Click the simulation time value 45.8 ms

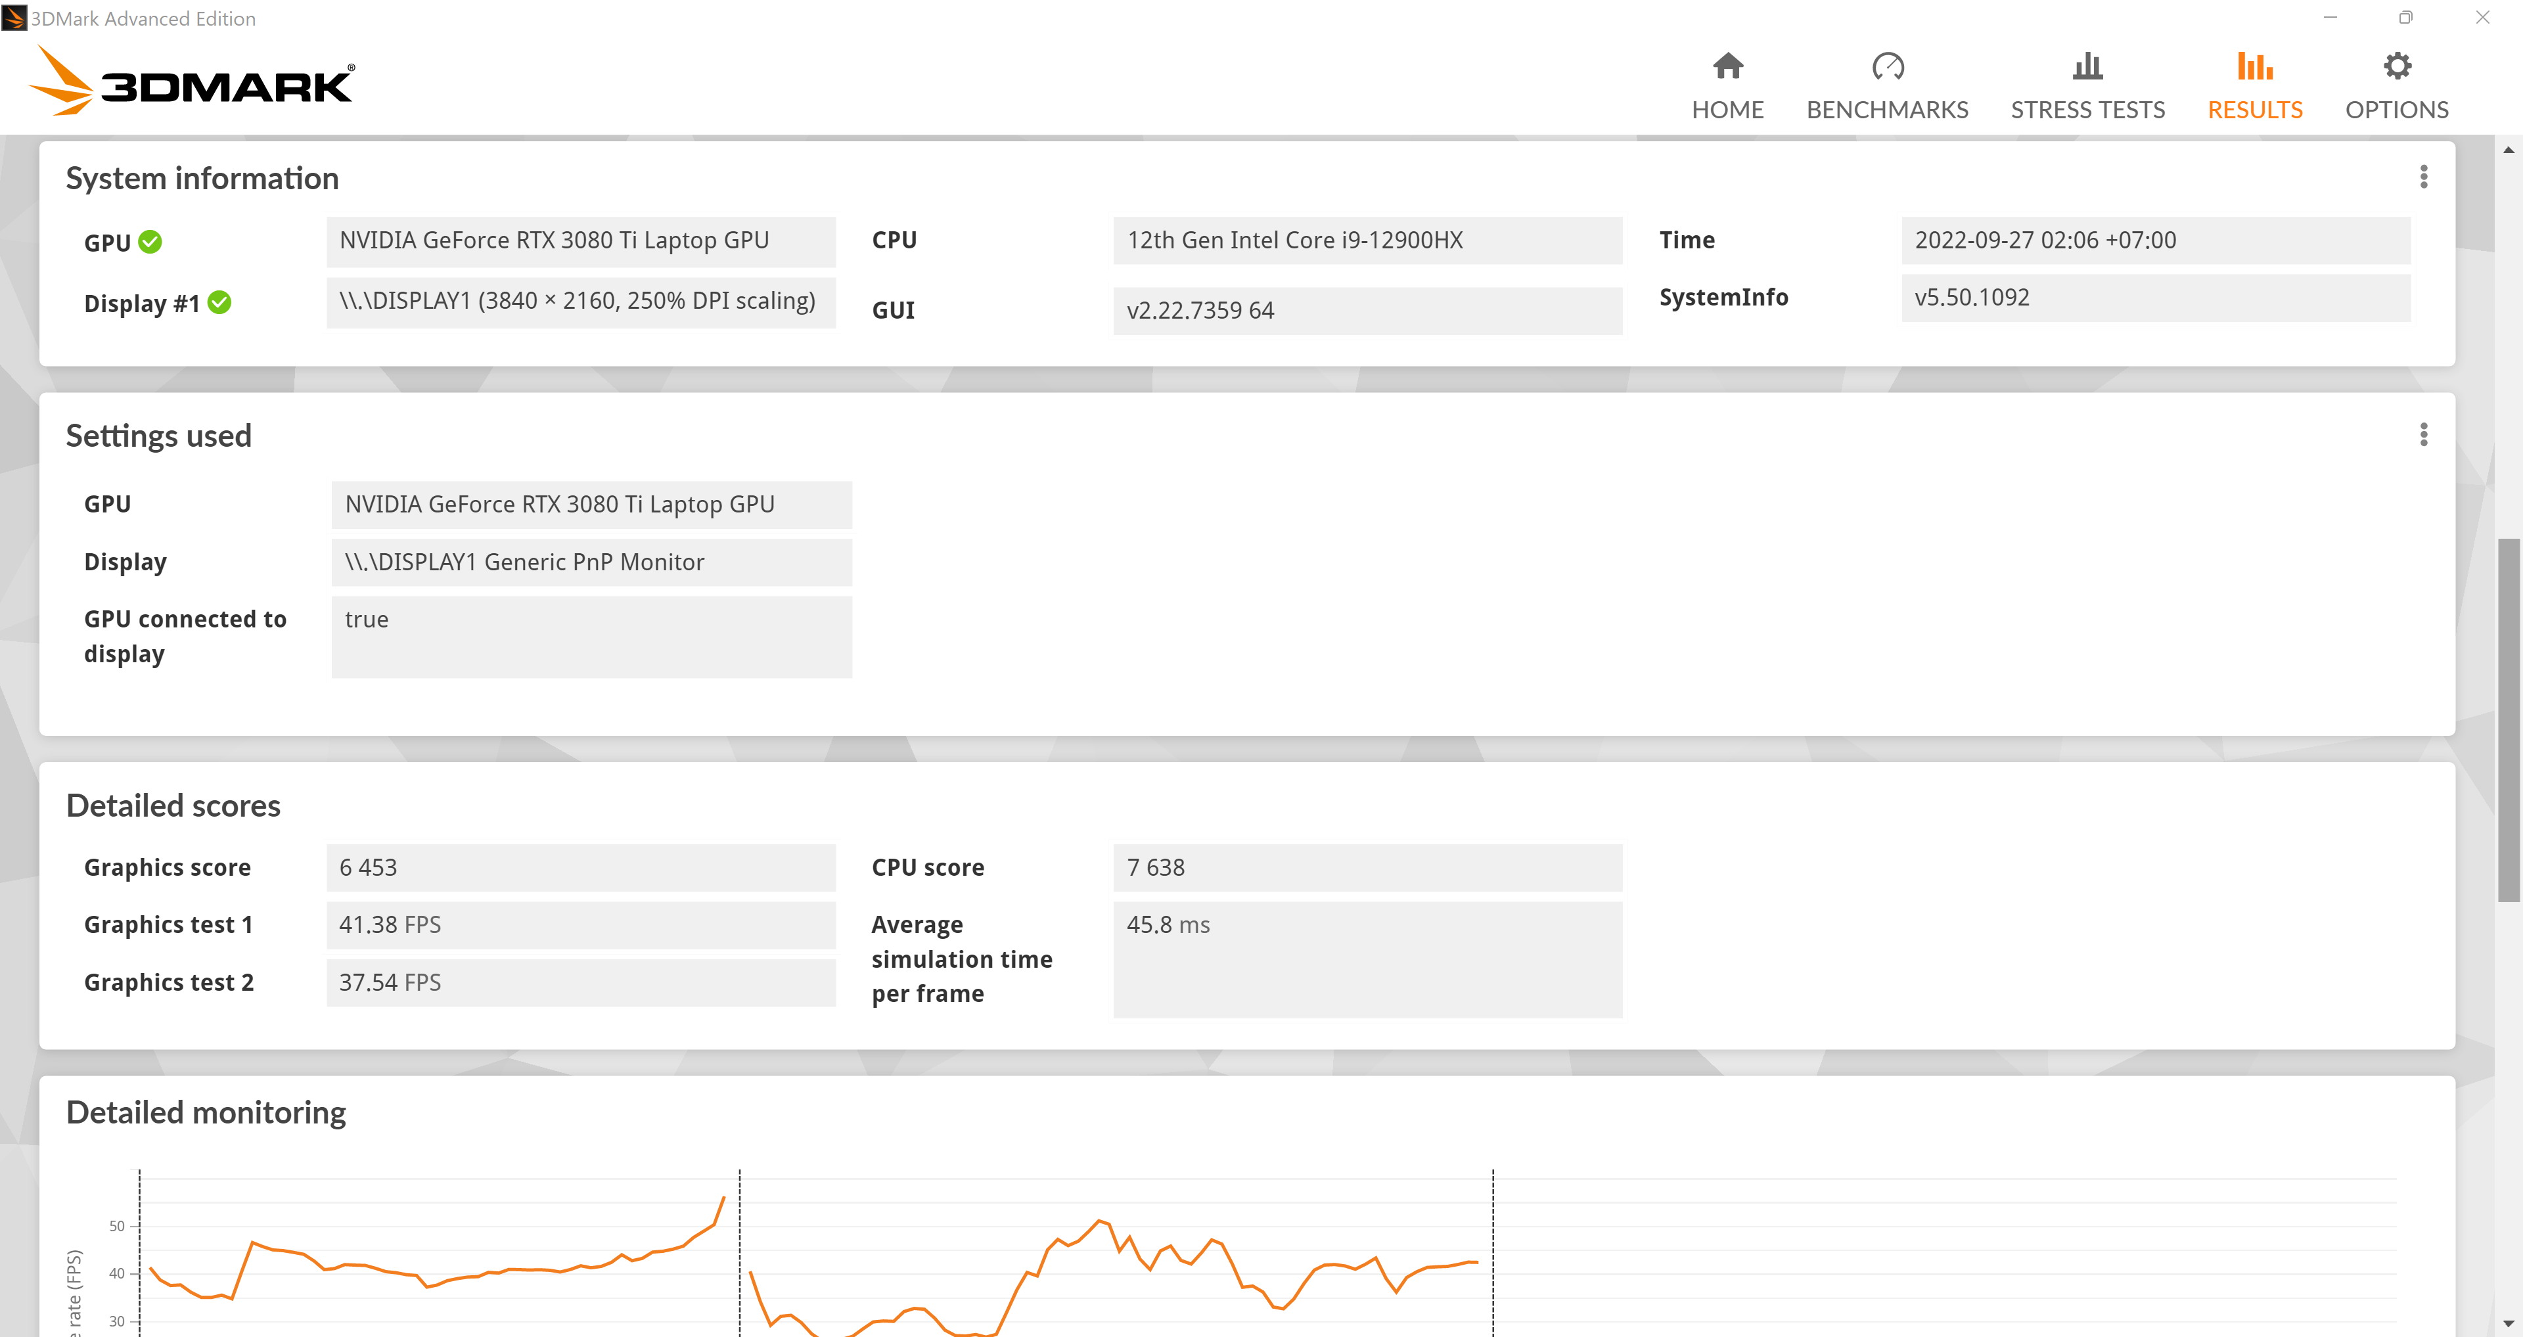1367,960
